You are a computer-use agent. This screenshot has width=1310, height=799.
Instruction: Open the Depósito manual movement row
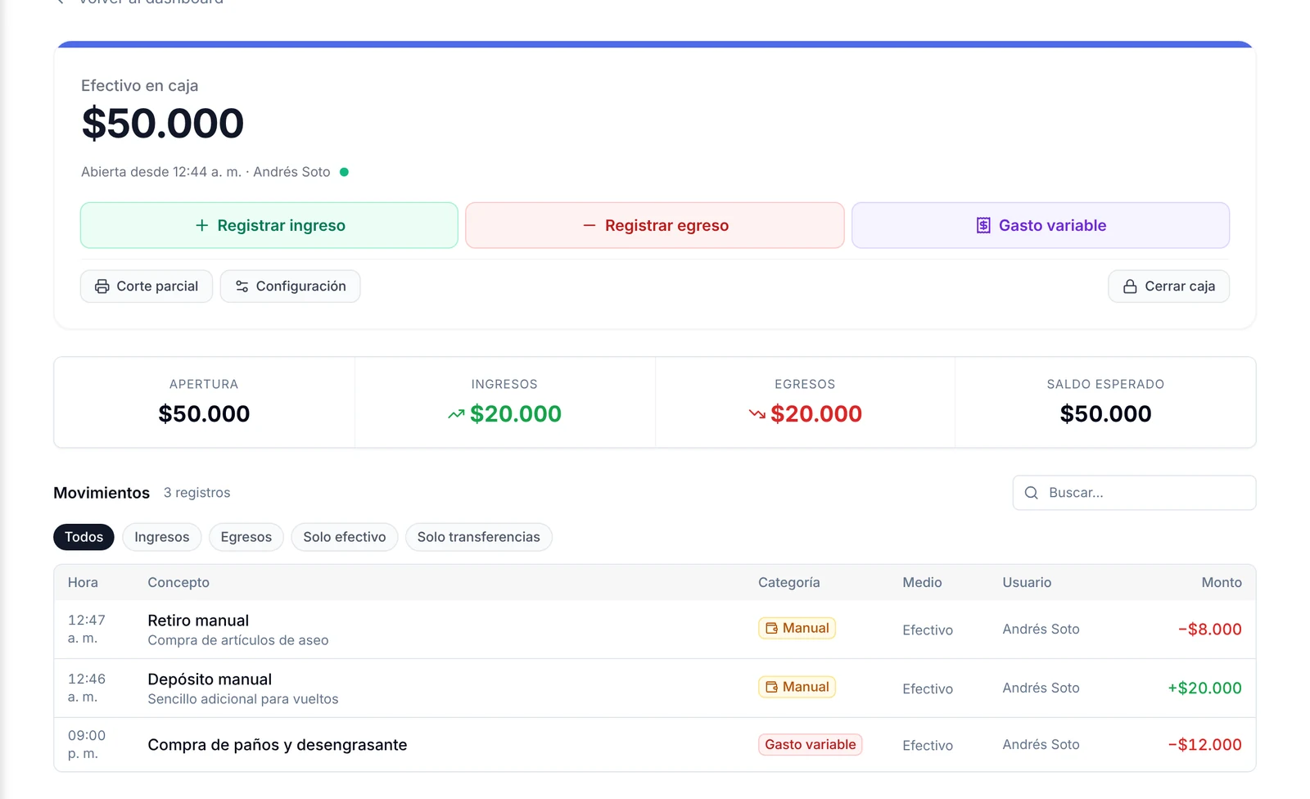click(655, 688)
